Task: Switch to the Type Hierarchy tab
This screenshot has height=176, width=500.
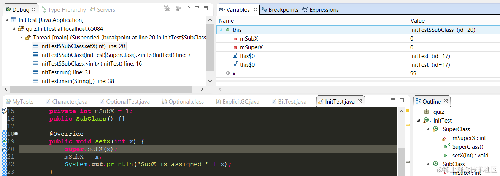Action: click(x=63, y=9)
